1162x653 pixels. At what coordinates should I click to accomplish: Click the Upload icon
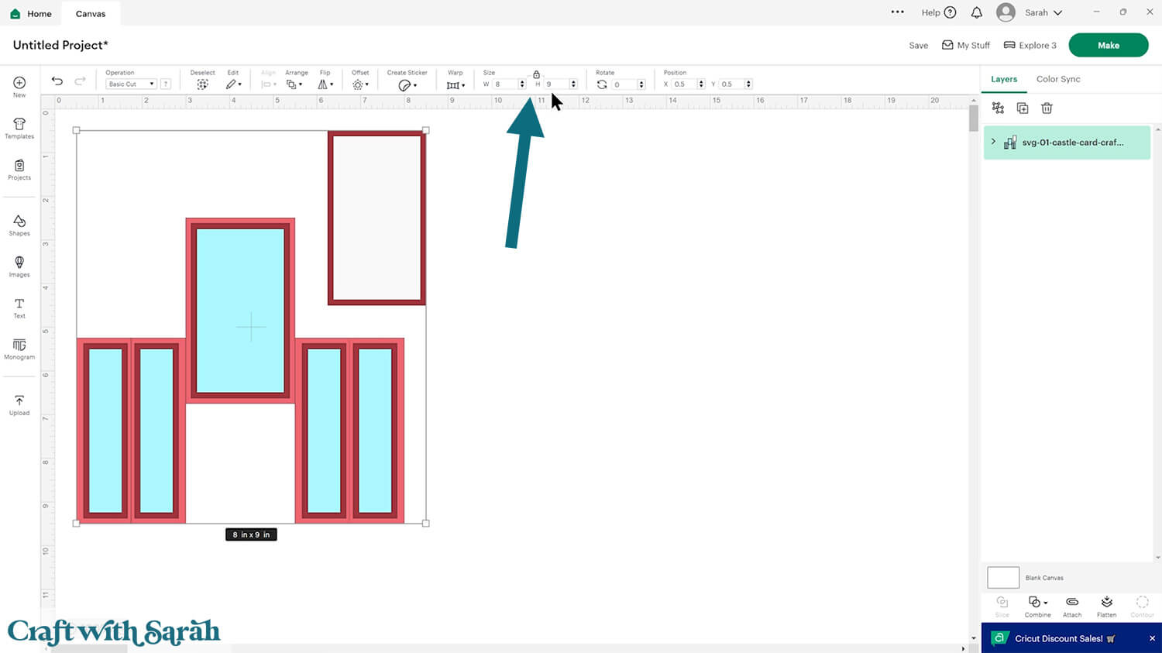point(19,404)
